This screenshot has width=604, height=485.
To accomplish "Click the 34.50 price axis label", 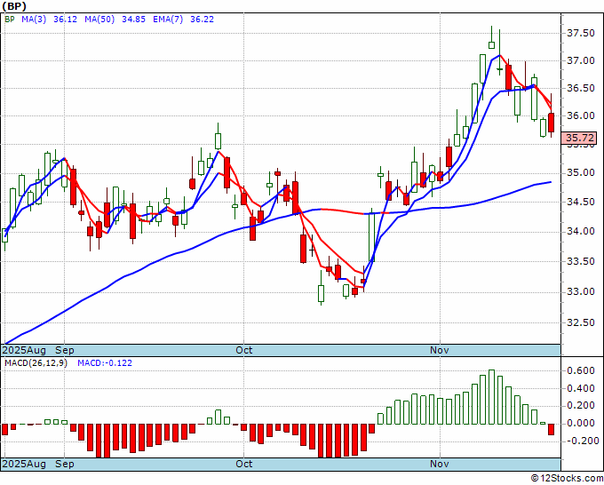I will click(581, 202).
